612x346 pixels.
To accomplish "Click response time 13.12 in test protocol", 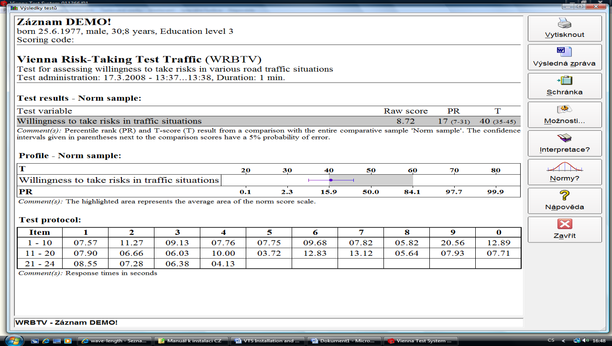I will pyautogui.click(x=361, y=253).
